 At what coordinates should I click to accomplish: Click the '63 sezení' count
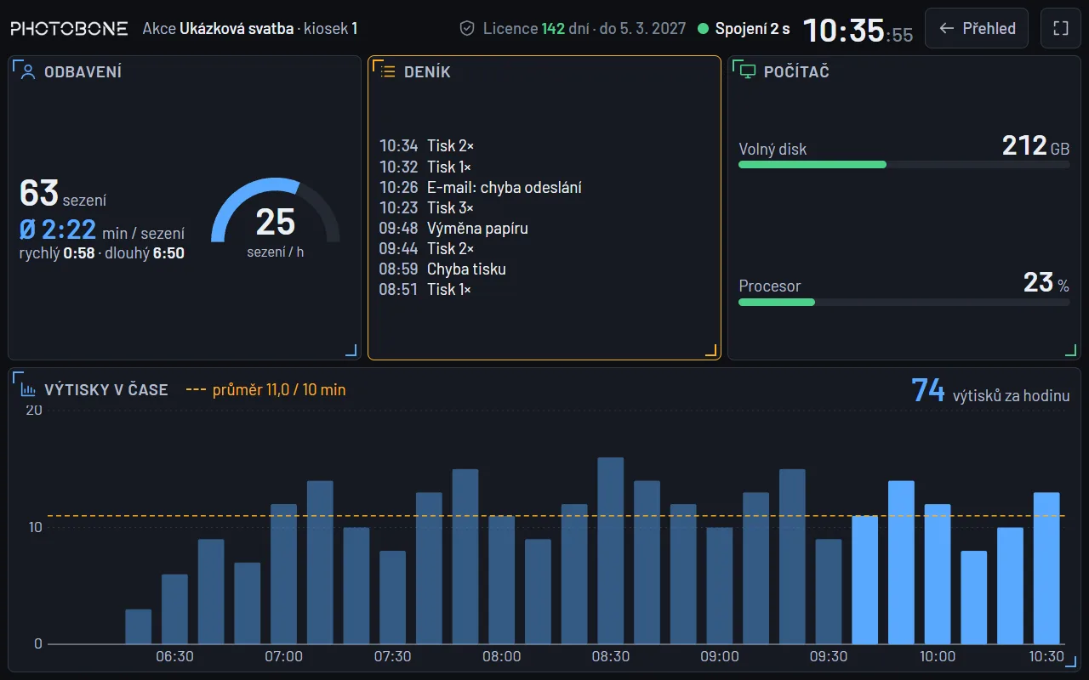click(63, 194)
